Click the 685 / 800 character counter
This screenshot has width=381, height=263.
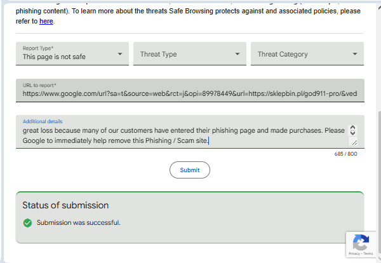(x=346, y=154)
